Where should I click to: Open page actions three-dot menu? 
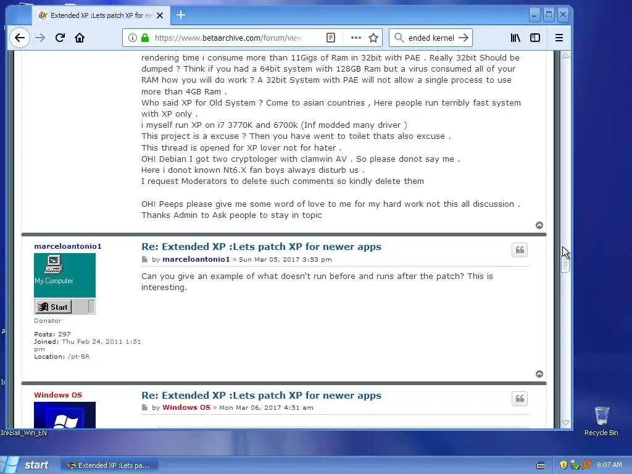click(356, 38)
